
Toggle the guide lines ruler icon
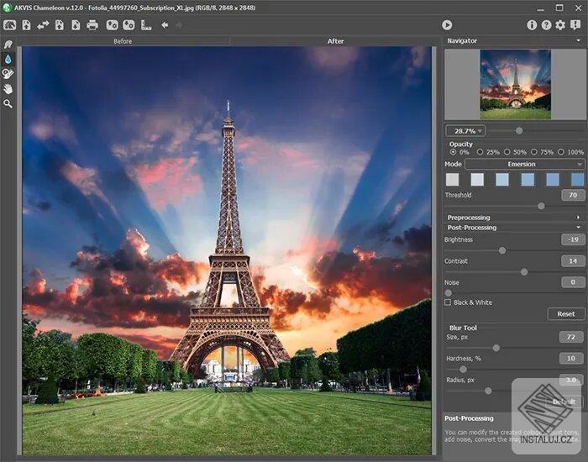[x=146, y=25]
